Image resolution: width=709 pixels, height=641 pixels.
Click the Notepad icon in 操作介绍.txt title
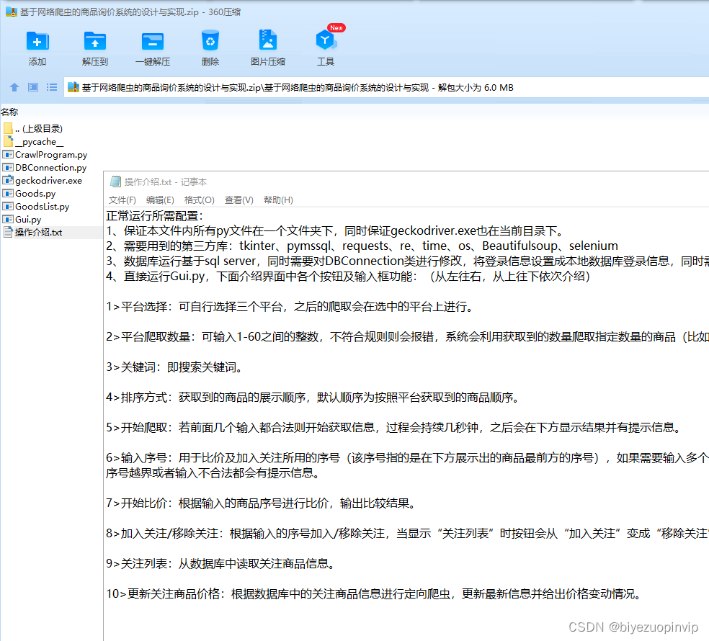(116, 181)
